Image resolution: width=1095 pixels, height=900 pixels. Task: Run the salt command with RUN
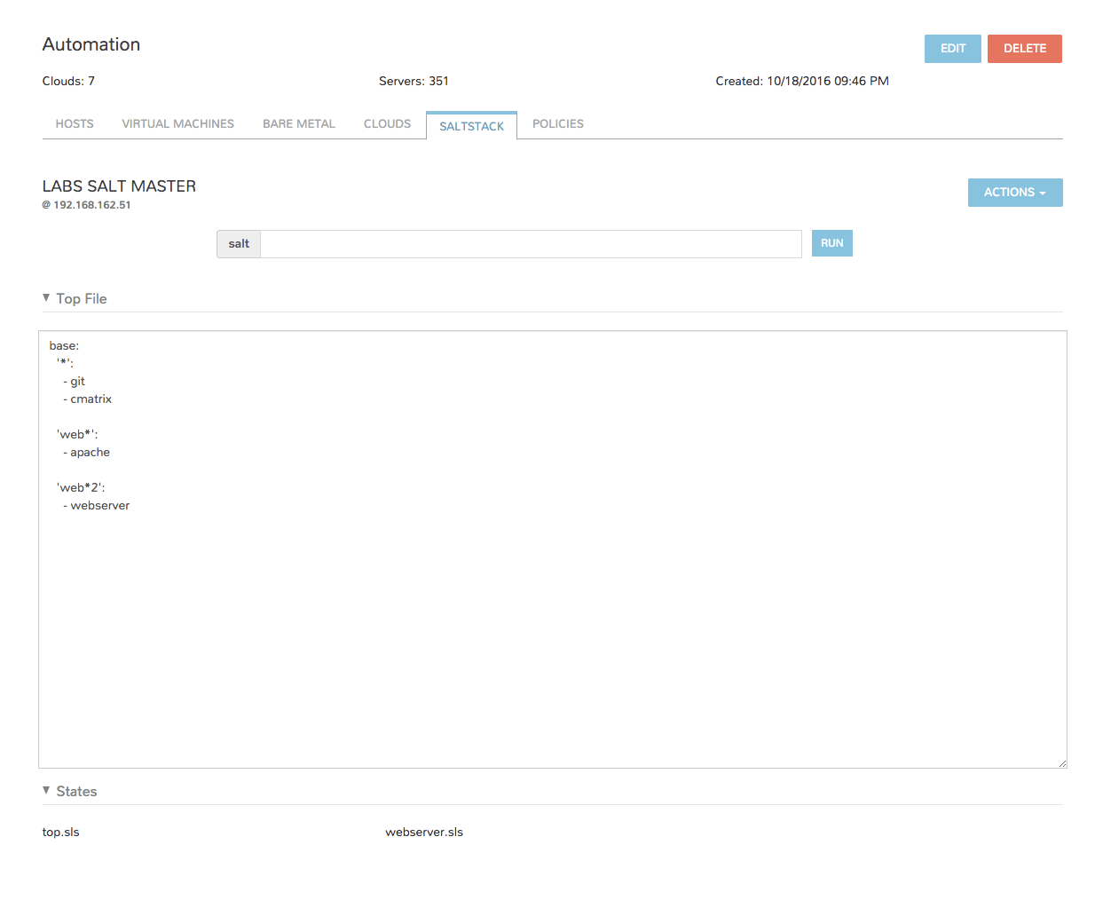tap(831, 243)
